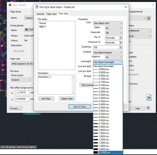Click the landscape orientation 'A' page icon
Viewport: 157px width, 155px height.
tap(149, 97)
